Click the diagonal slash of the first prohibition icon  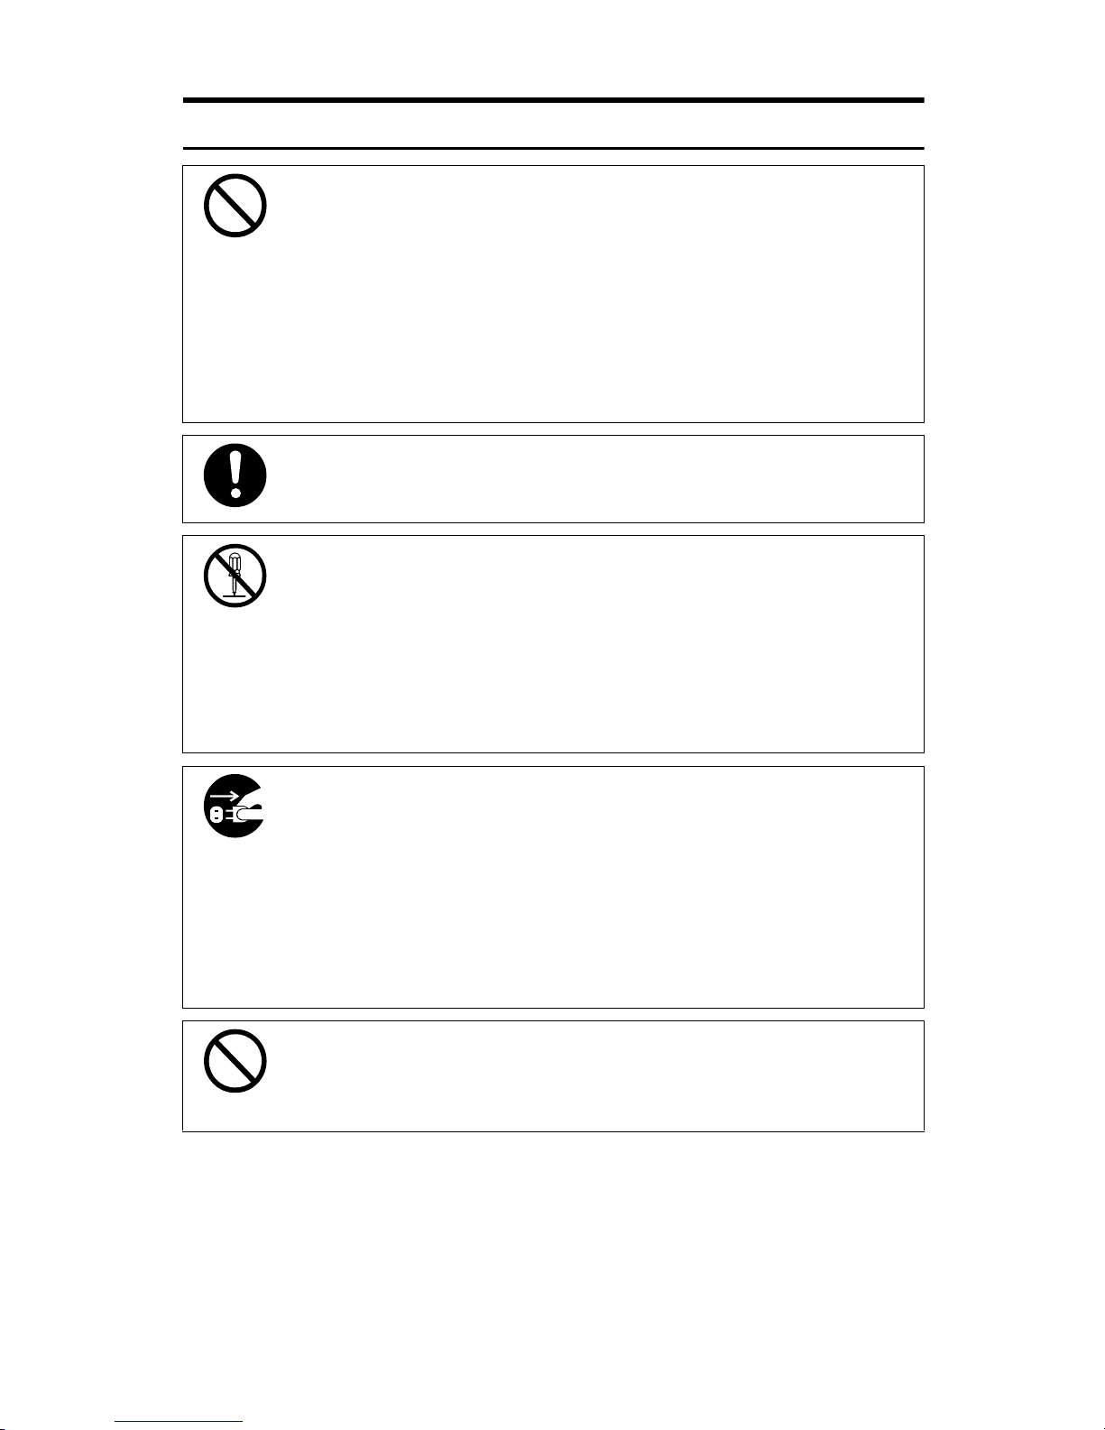click(235, 206)
